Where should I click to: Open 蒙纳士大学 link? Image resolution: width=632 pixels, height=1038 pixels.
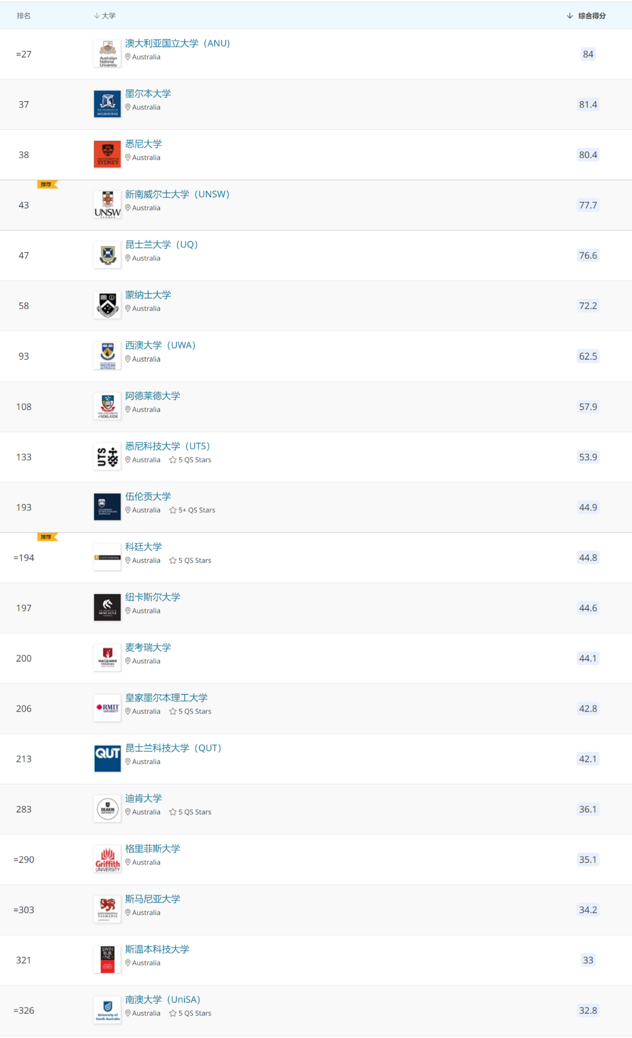[x=148, y=295]
